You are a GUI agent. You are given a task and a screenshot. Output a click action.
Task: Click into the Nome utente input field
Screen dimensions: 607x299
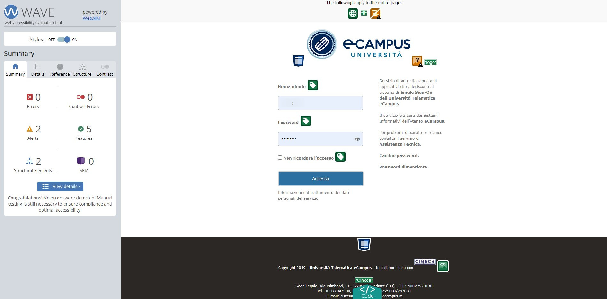click(x=320, y=103)
